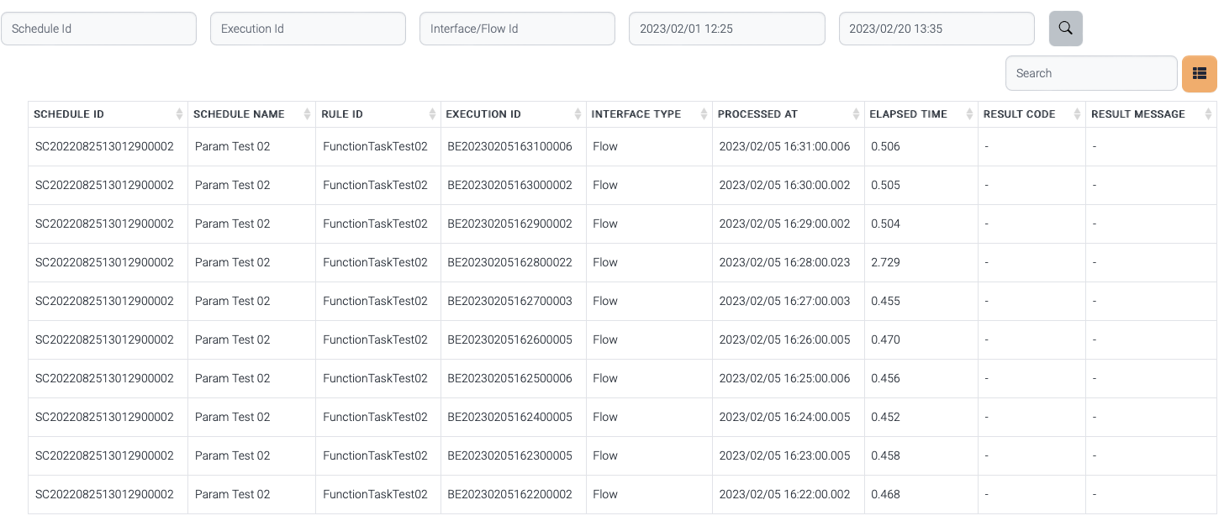Select the Interface/Flow Id text box
This screenshot has height=521, width=1224.
click(517, 29)
